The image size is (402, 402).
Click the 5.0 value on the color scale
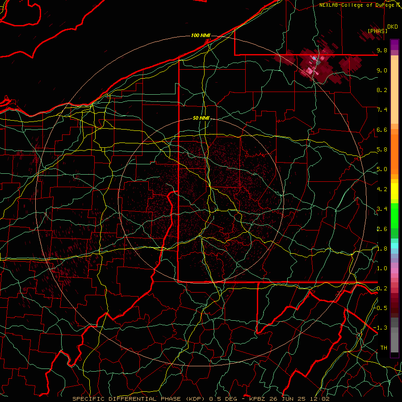tap(382, 169)
